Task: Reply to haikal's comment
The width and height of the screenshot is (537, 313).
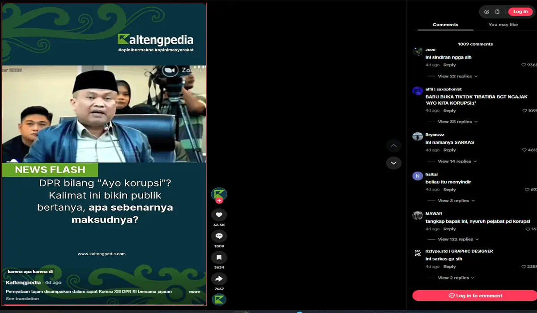Action: click(449, 190)
